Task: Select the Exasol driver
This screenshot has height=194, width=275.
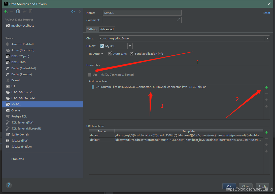Action: click(x=43, y=80)
